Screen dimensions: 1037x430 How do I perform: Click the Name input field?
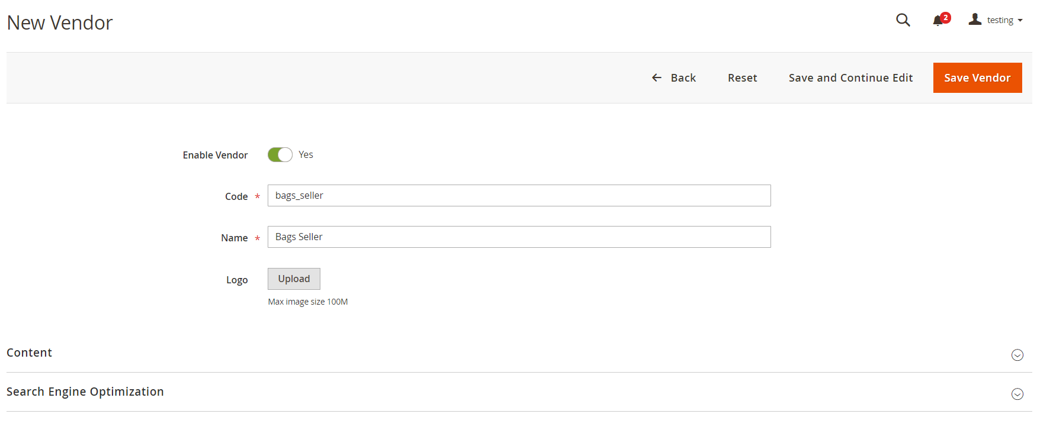[x=519, y=237]
